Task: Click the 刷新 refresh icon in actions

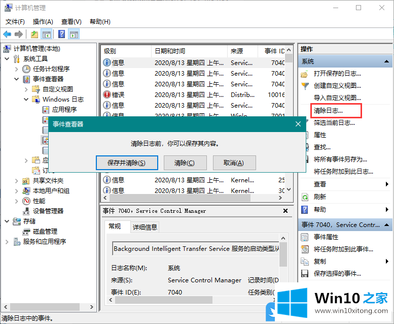Action: (x=305, y=197)
